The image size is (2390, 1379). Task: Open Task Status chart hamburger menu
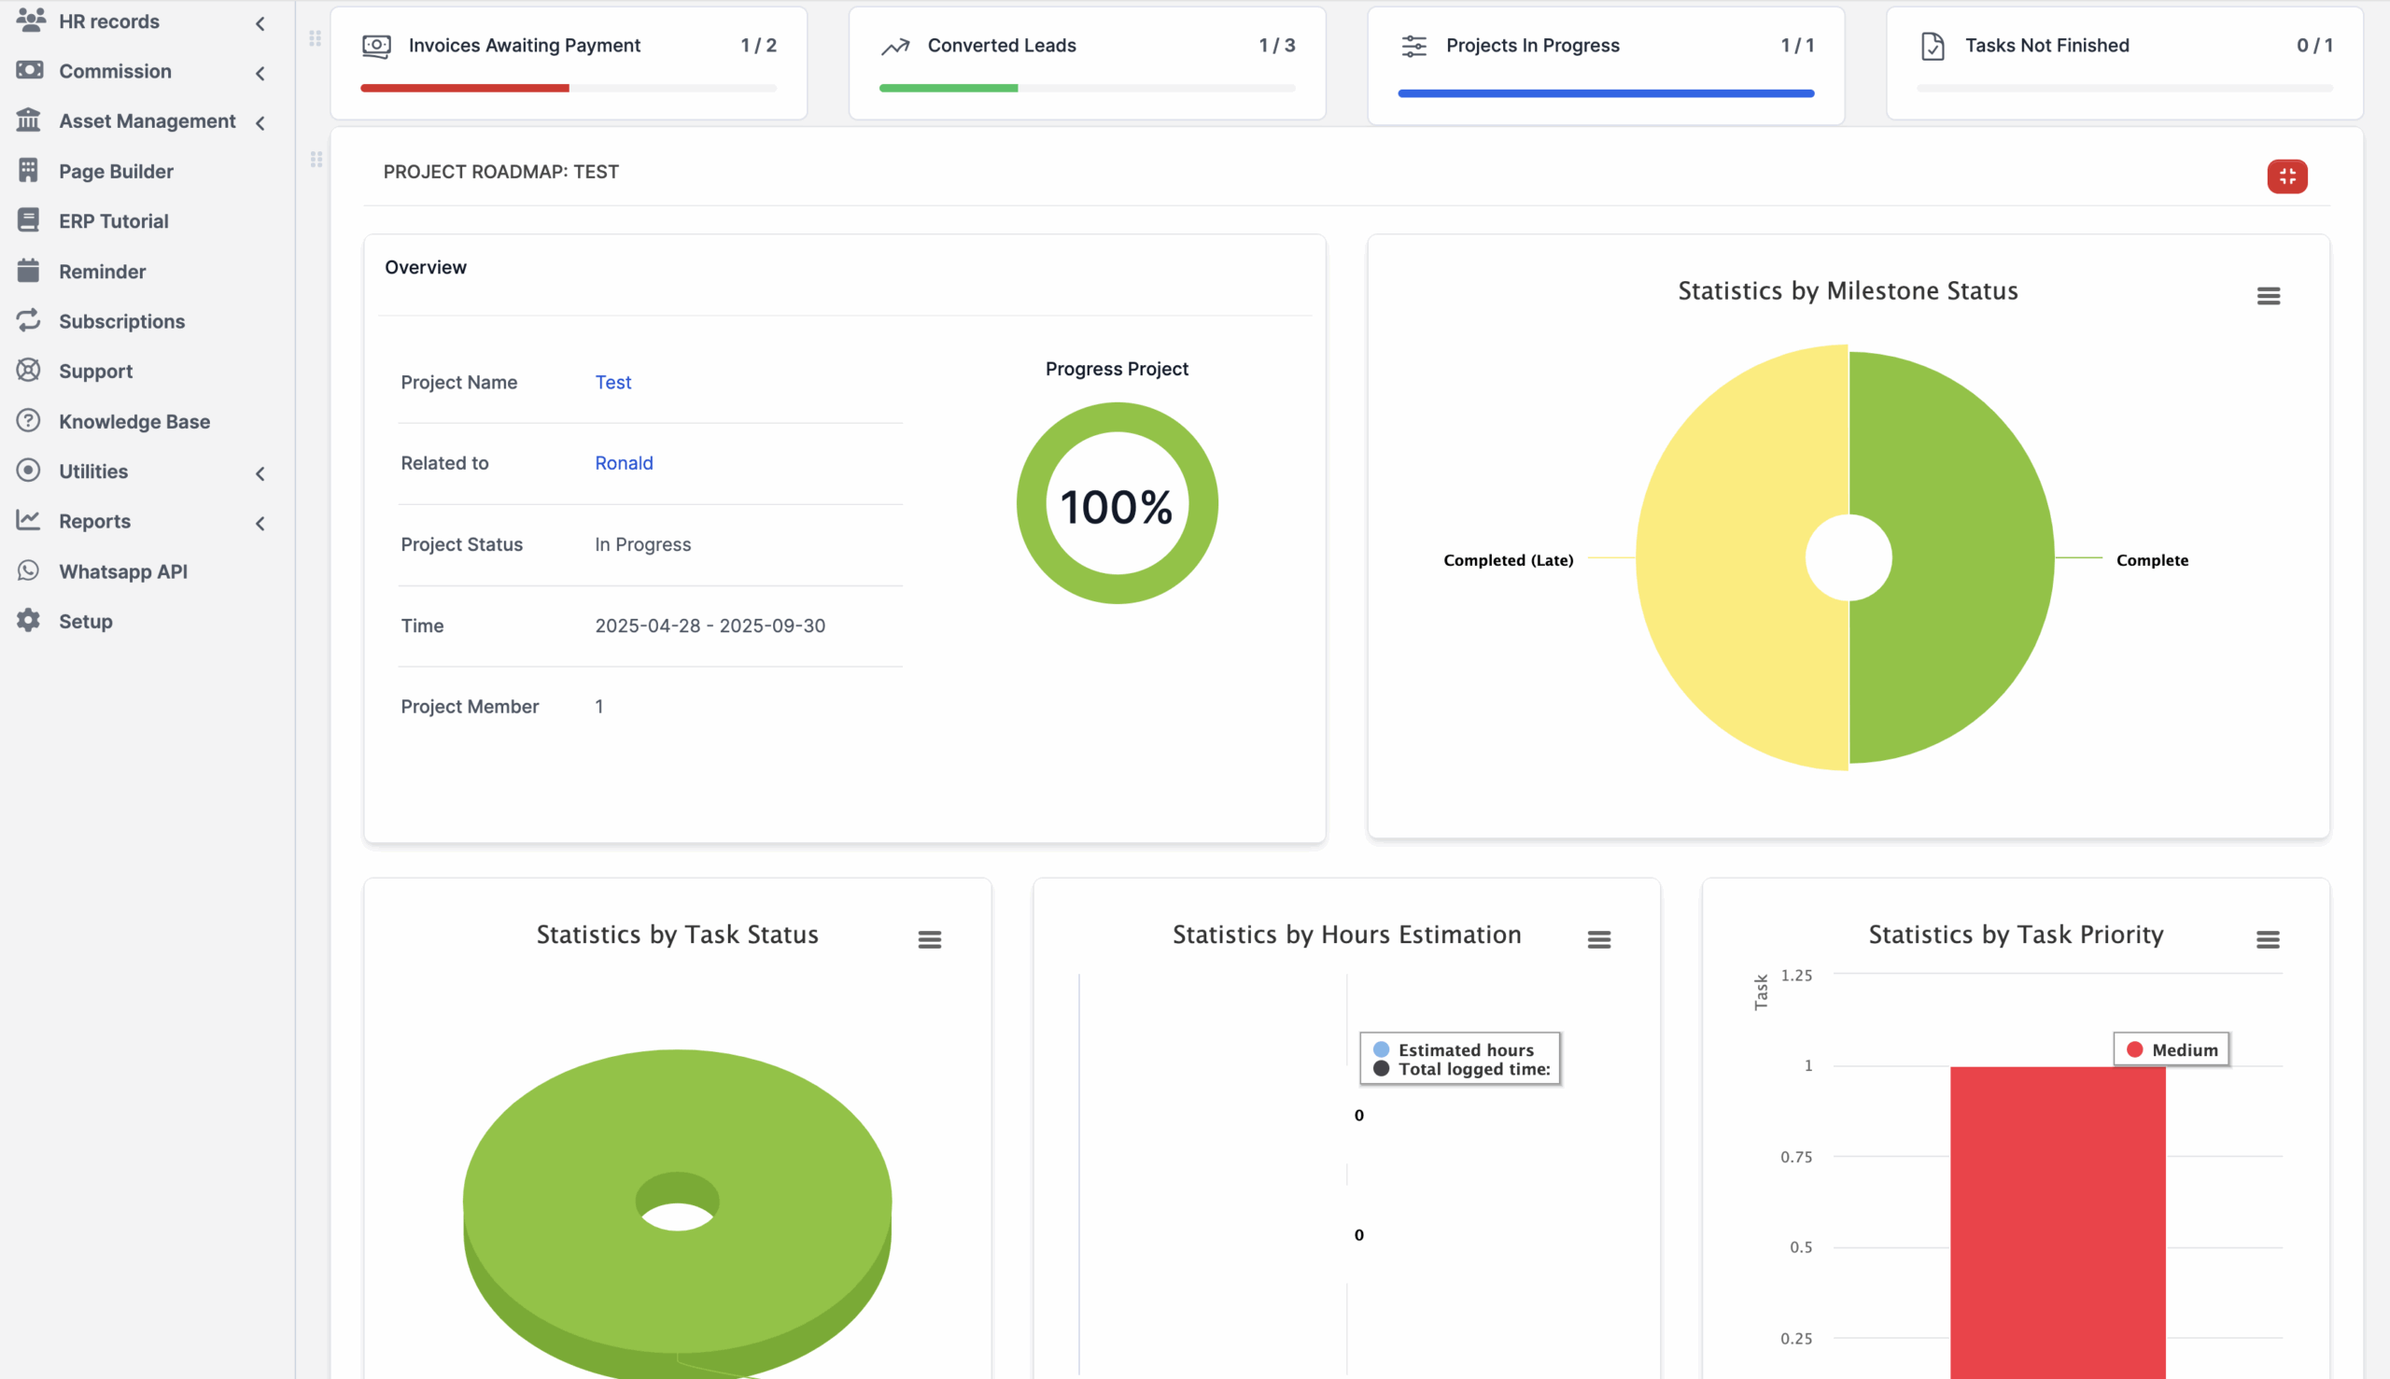pos(929,939)
